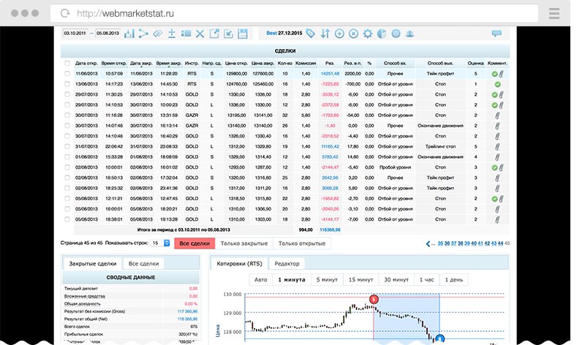Go to page 35 in pagination

coord(440,243)
